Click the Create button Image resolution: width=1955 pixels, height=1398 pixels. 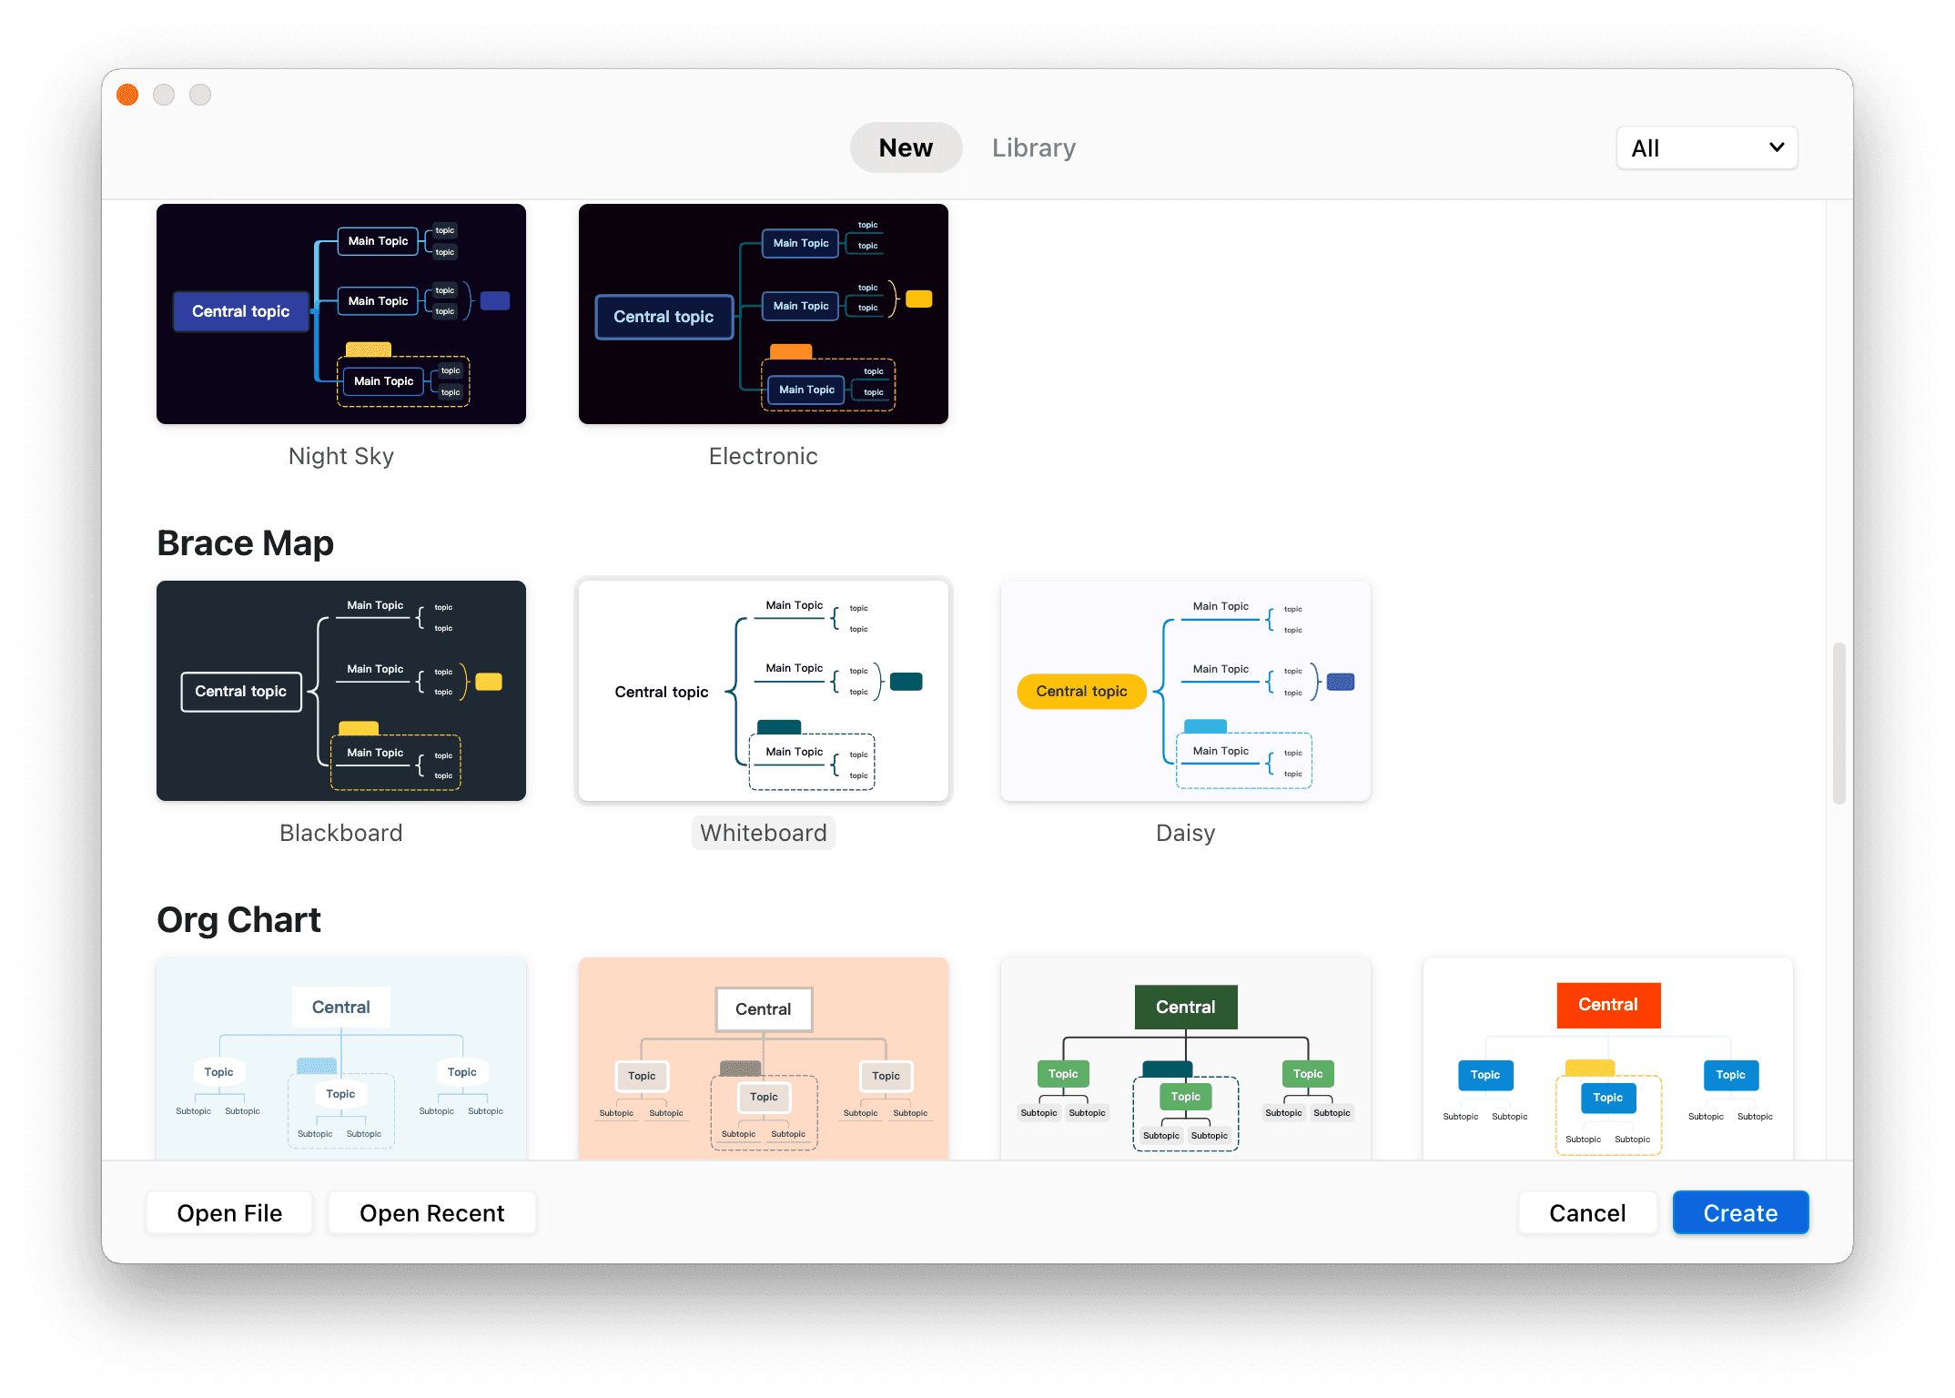click(x=1740, y=1213)
